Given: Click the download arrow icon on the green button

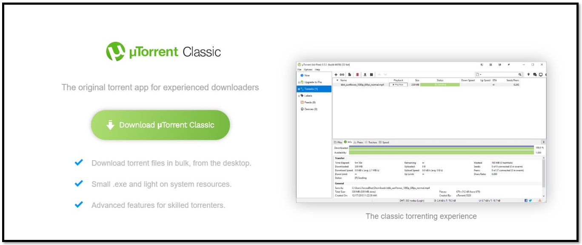Looking at the screenshot, I should tap(111, 125).
